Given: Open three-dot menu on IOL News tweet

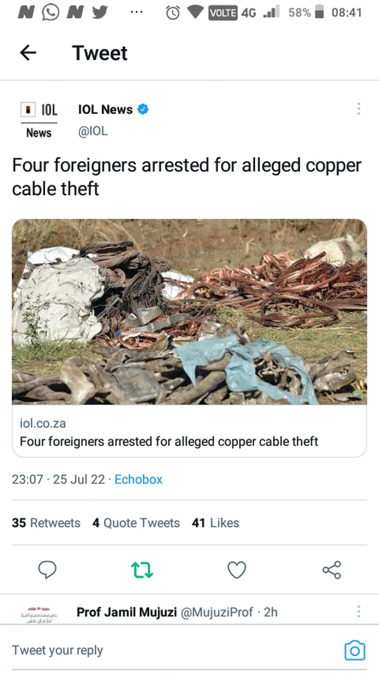Looking at the screenshot, I should (358, 109).
